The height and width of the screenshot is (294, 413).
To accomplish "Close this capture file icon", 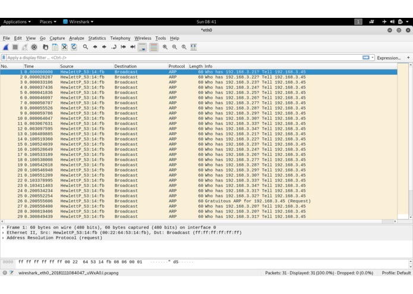I will 65,47.
